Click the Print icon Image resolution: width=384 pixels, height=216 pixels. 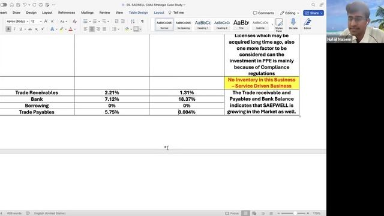tap(41, 5)
